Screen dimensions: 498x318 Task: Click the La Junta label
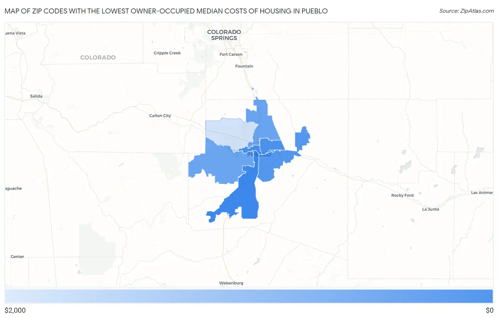click(431, 209)
